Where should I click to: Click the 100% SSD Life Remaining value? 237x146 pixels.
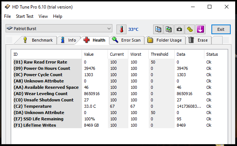pyautogui.click(x=89, y=119)
